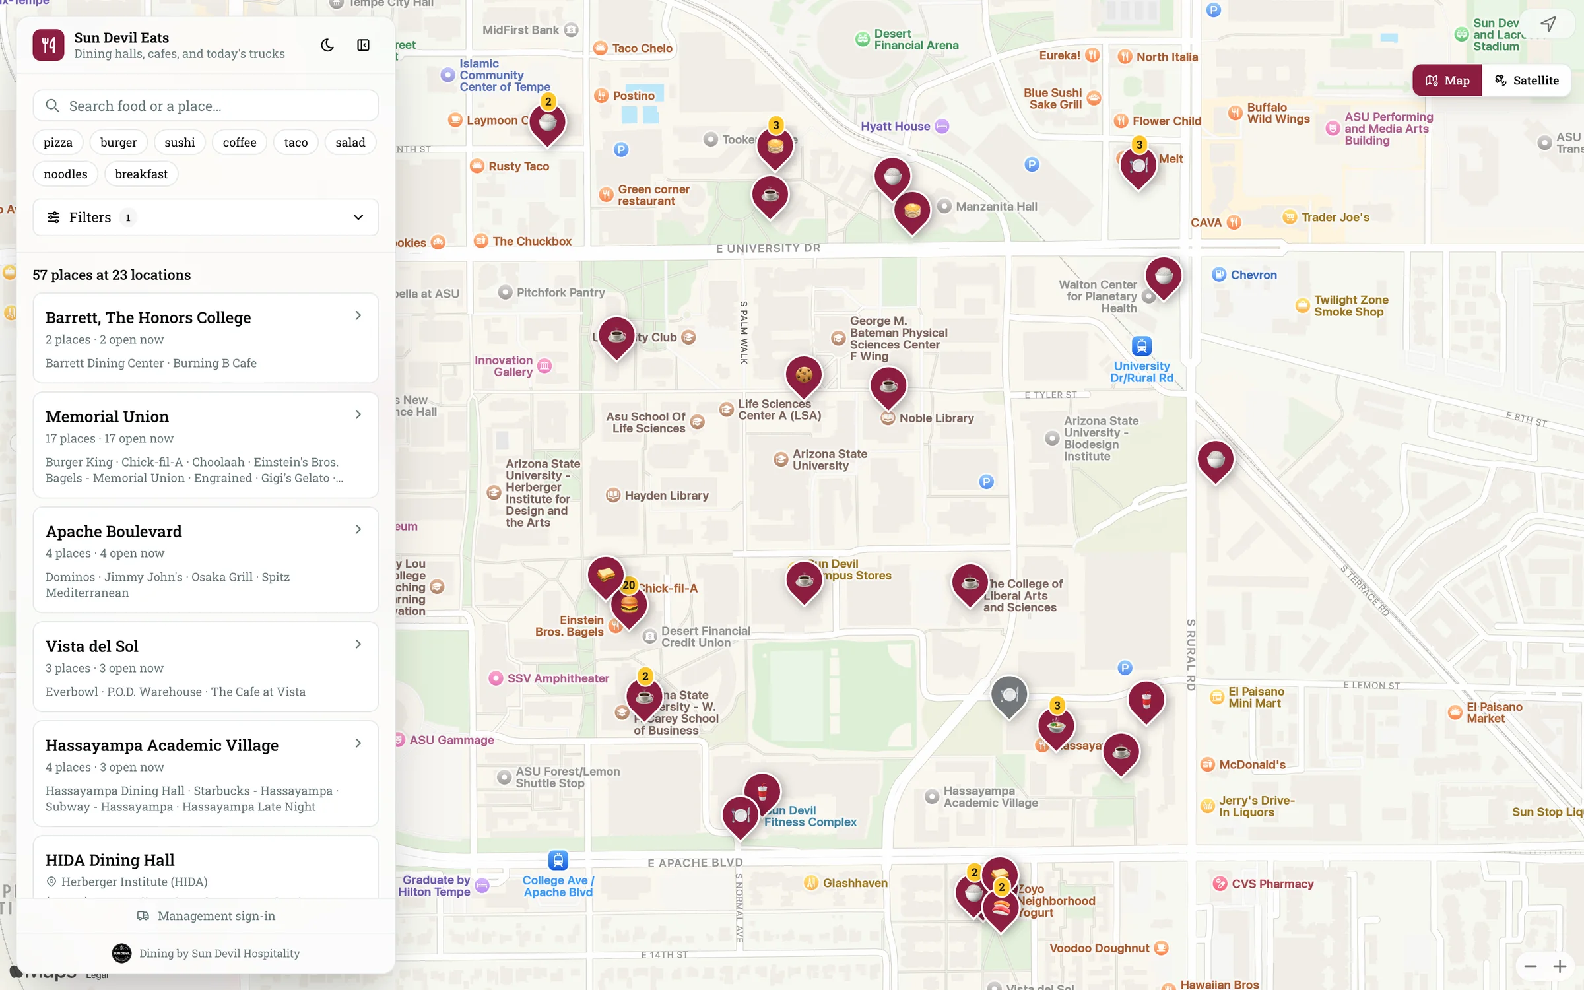Click the Legal link at map corner
Image resolution: width=1584 pixels, height=990 pixels.
tap(96, 975)
